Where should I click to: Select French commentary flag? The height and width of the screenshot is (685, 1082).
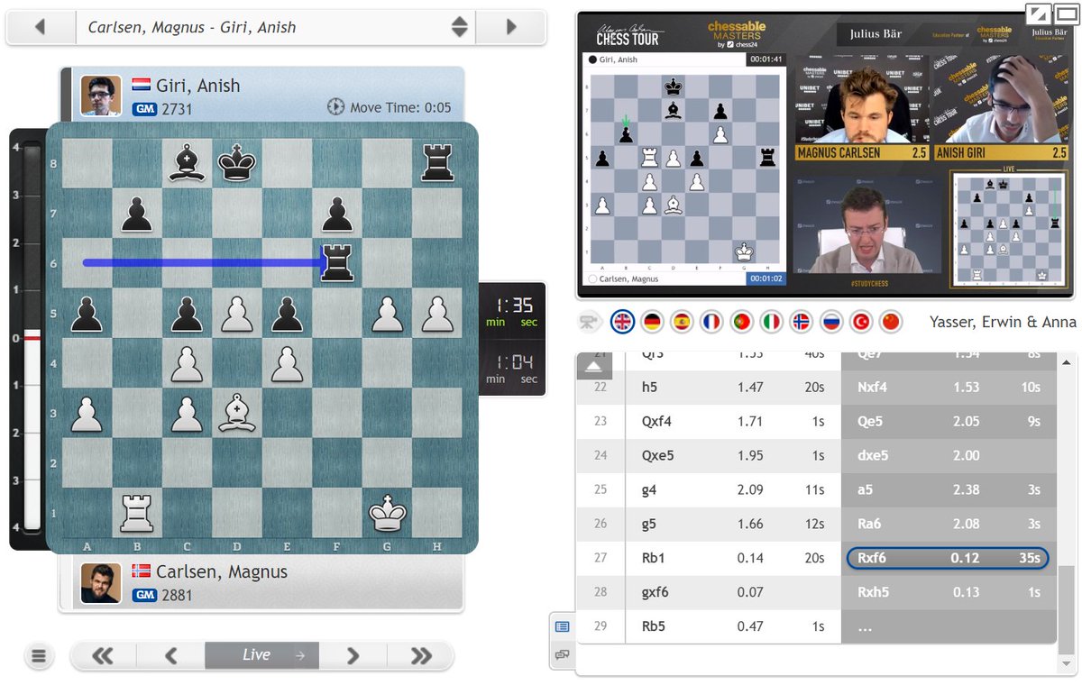pyautogui.click(x=711, y=322)
